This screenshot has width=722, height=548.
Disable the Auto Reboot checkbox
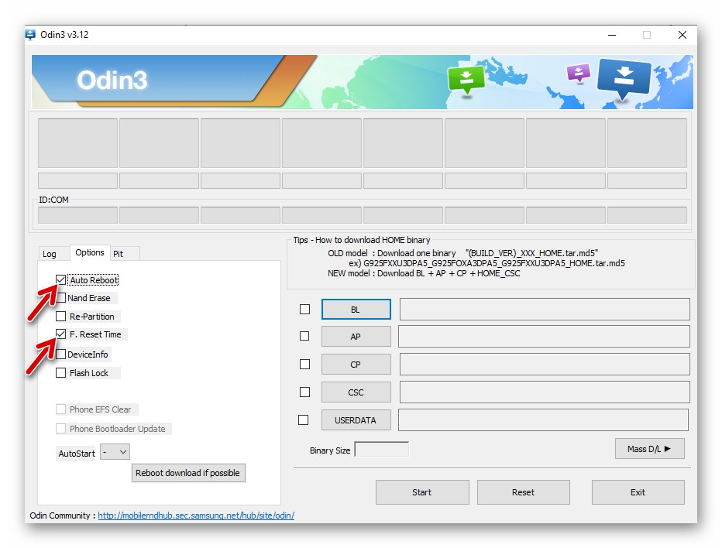click(x=60, y=280)
